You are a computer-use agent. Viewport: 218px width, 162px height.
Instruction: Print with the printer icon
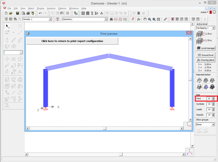point(28,13)
